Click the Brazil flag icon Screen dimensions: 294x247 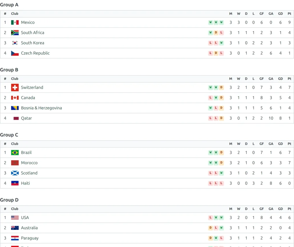coord(15,153)
